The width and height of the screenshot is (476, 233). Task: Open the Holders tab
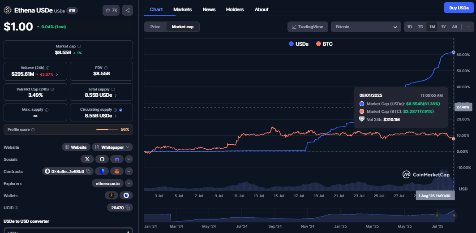point(235,9)
